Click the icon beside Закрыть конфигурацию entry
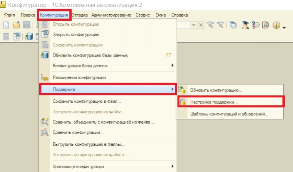 pos(45,34)
